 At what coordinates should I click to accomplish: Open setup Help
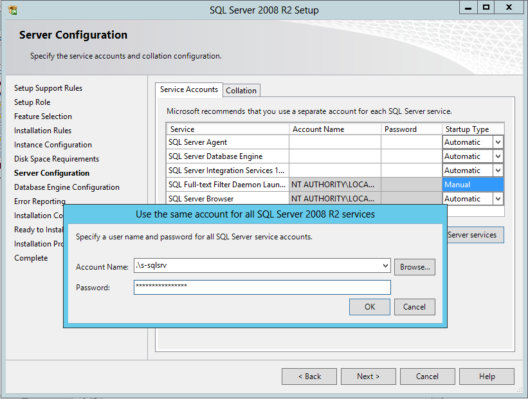tap(487, 376)
